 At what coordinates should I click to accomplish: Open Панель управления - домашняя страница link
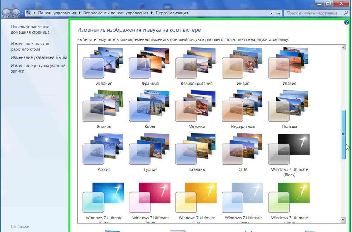coord(31,29)
